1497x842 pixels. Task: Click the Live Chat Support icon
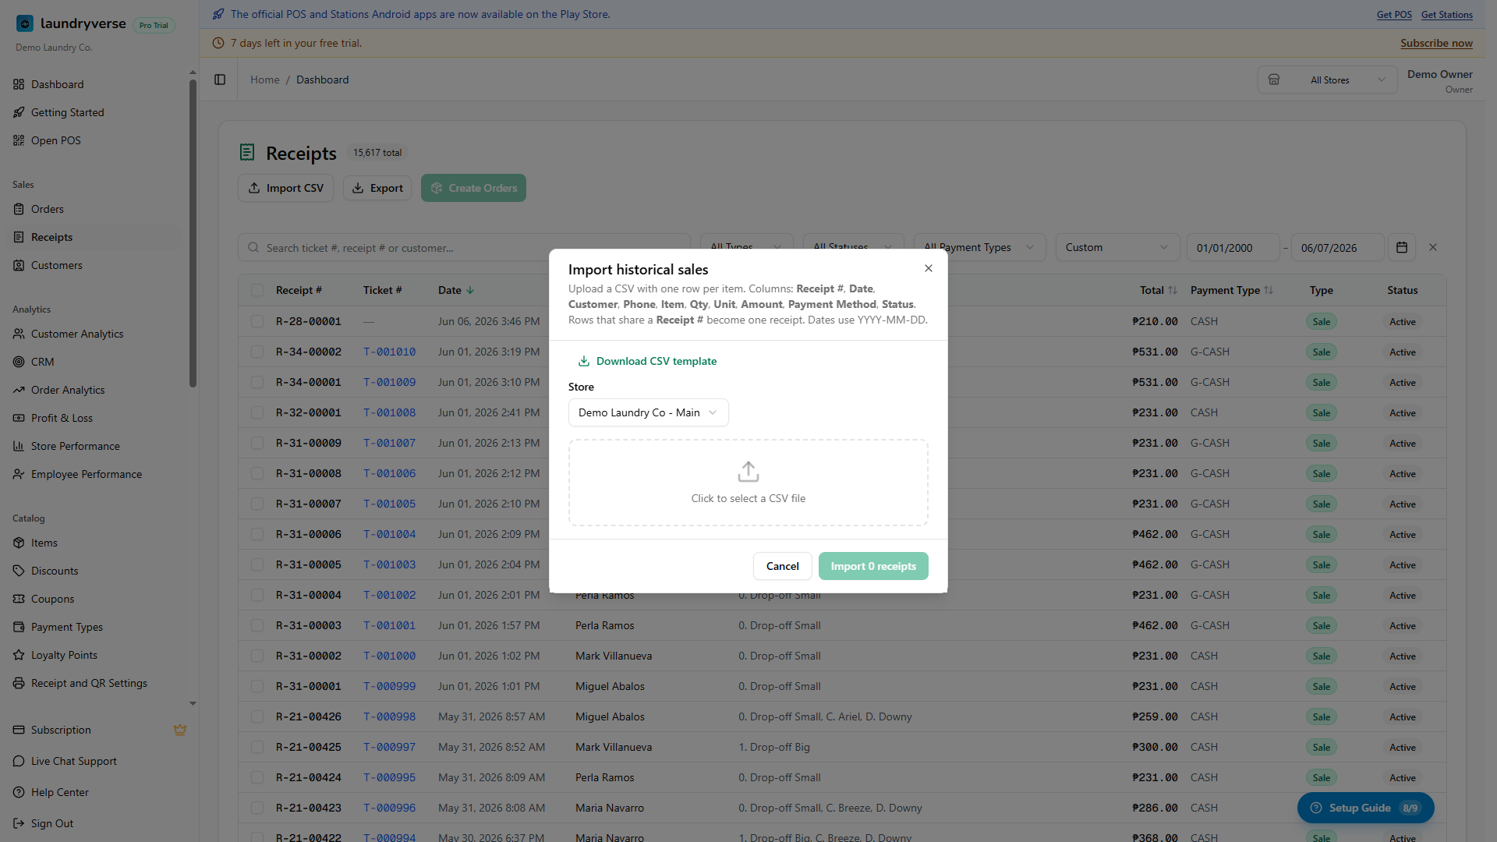coord(19,761)
